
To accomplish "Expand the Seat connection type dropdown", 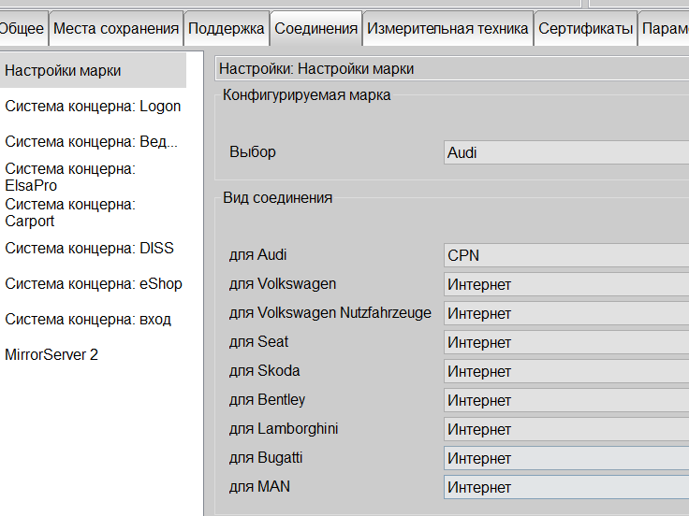I will pyautogui.click(x=565, y=342).
